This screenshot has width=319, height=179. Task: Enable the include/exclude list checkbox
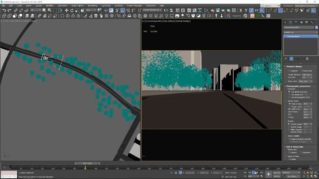point(289,139)
